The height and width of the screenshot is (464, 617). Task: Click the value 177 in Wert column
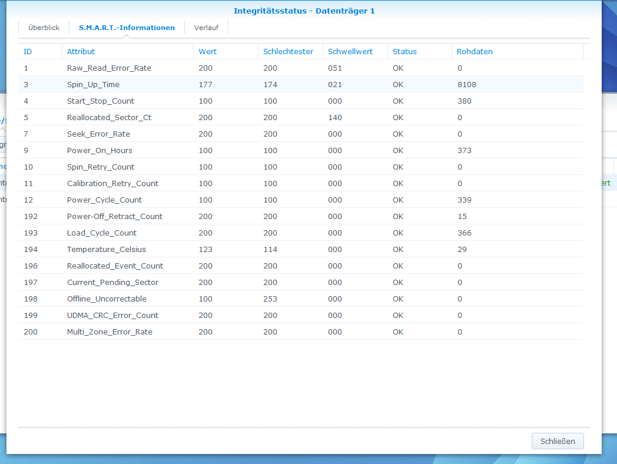coord(205,85)
